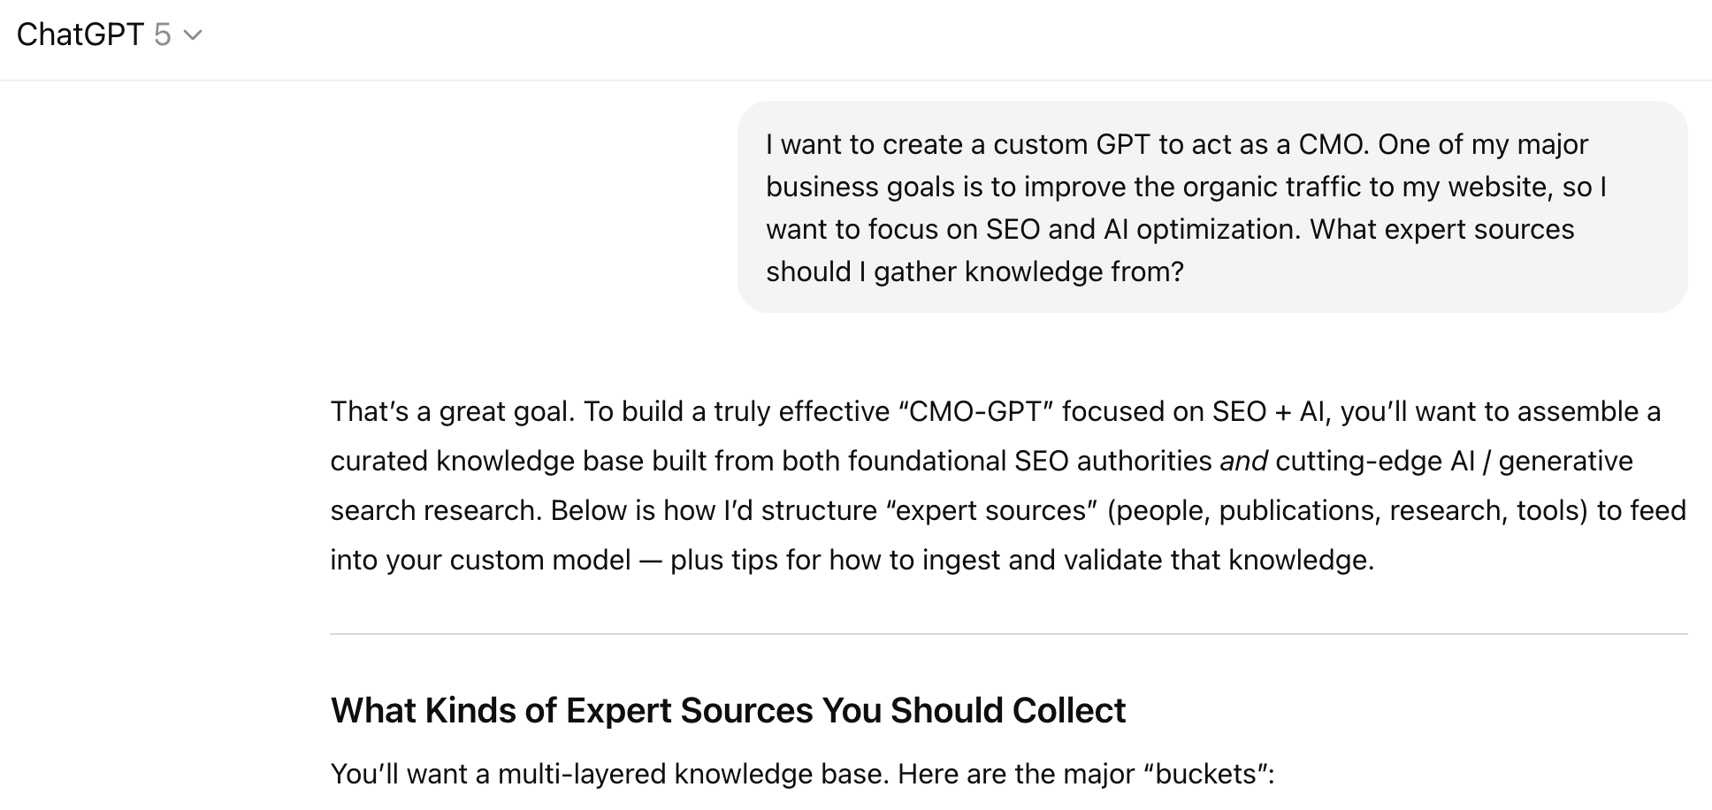Click the "What Kinds of Expert Sources" heading
Screen dimensions: 1712x810
coord(728,710)
